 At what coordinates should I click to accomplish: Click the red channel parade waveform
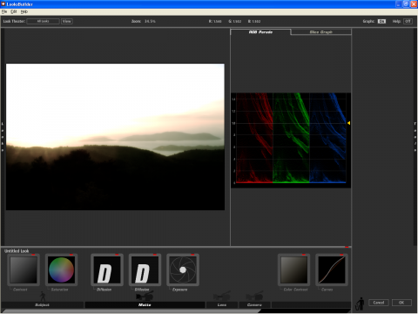[254, 138]
